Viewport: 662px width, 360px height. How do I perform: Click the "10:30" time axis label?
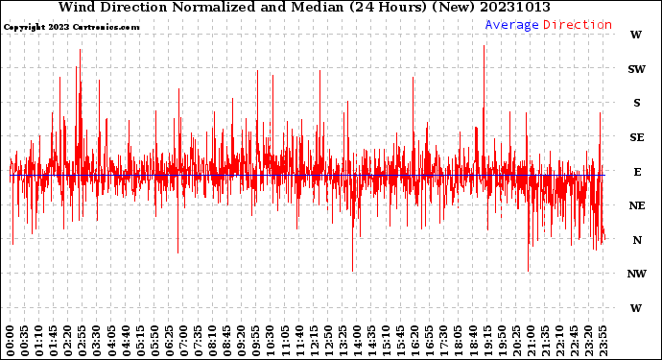point(271,341)
